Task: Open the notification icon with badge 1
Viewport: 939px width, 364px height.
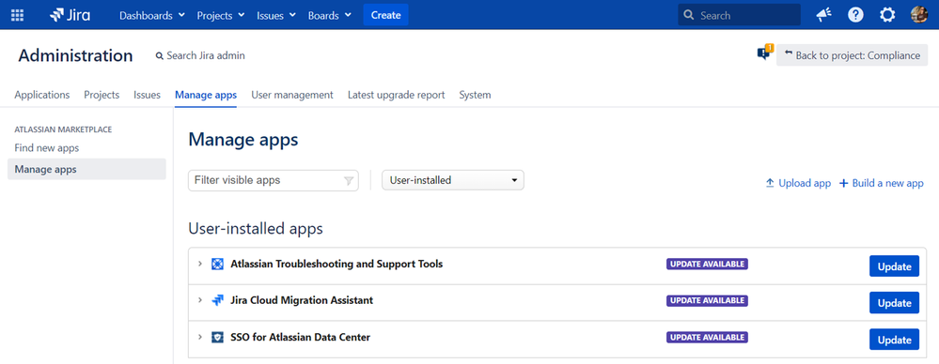Action: tap(765, 53)
